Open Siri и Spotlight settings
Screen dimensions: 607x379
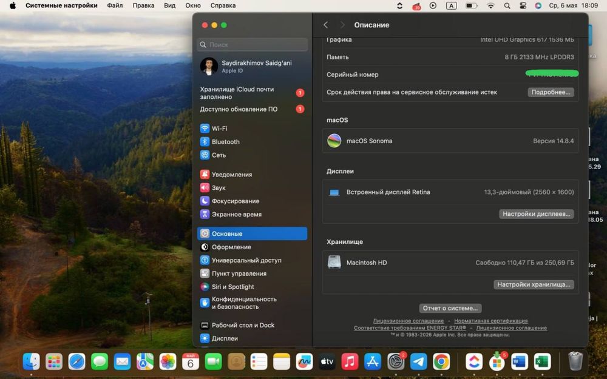[x=252, y=287]
